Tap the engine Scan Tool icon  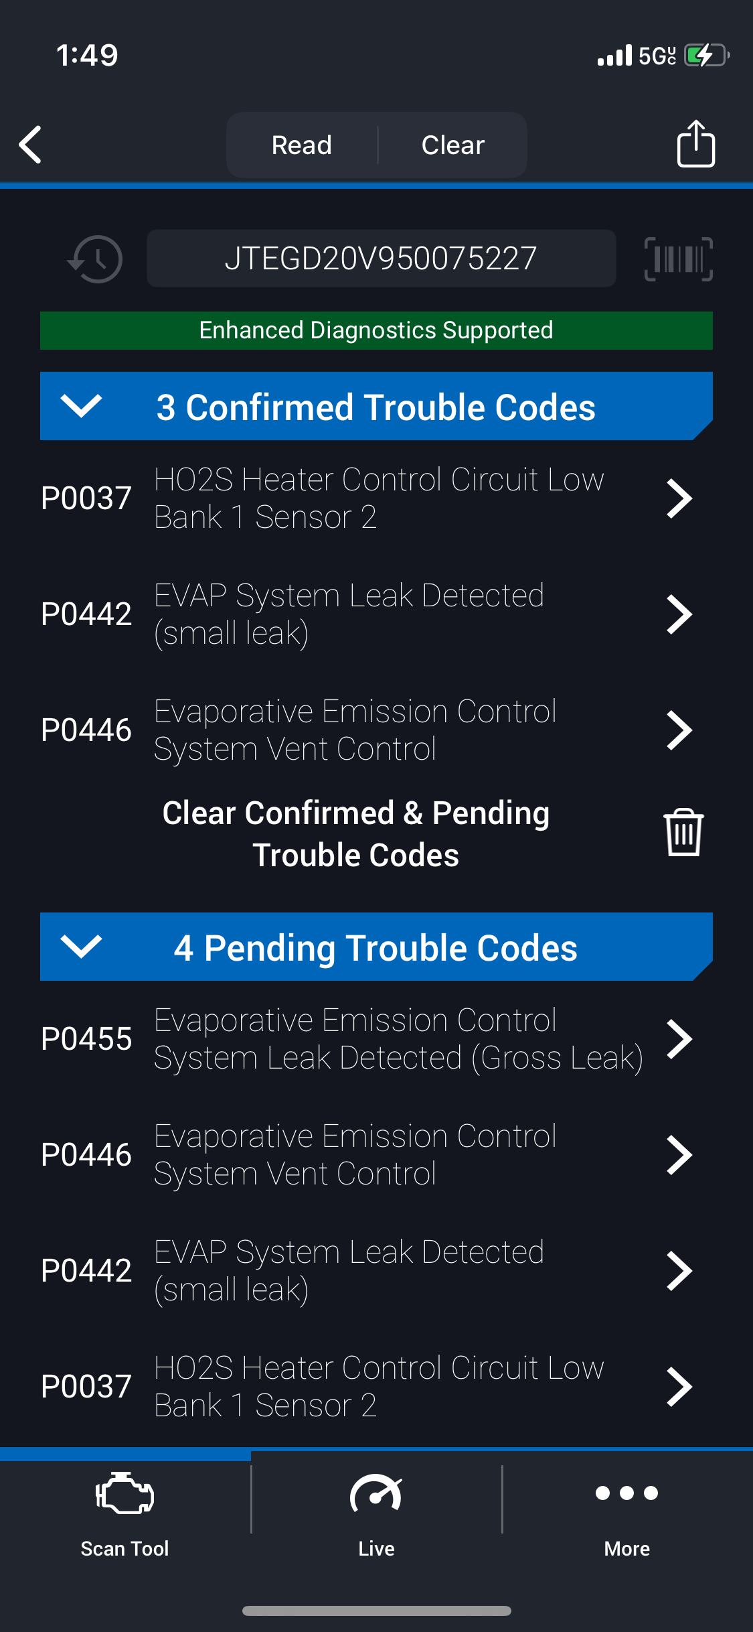click(124, 1493)
